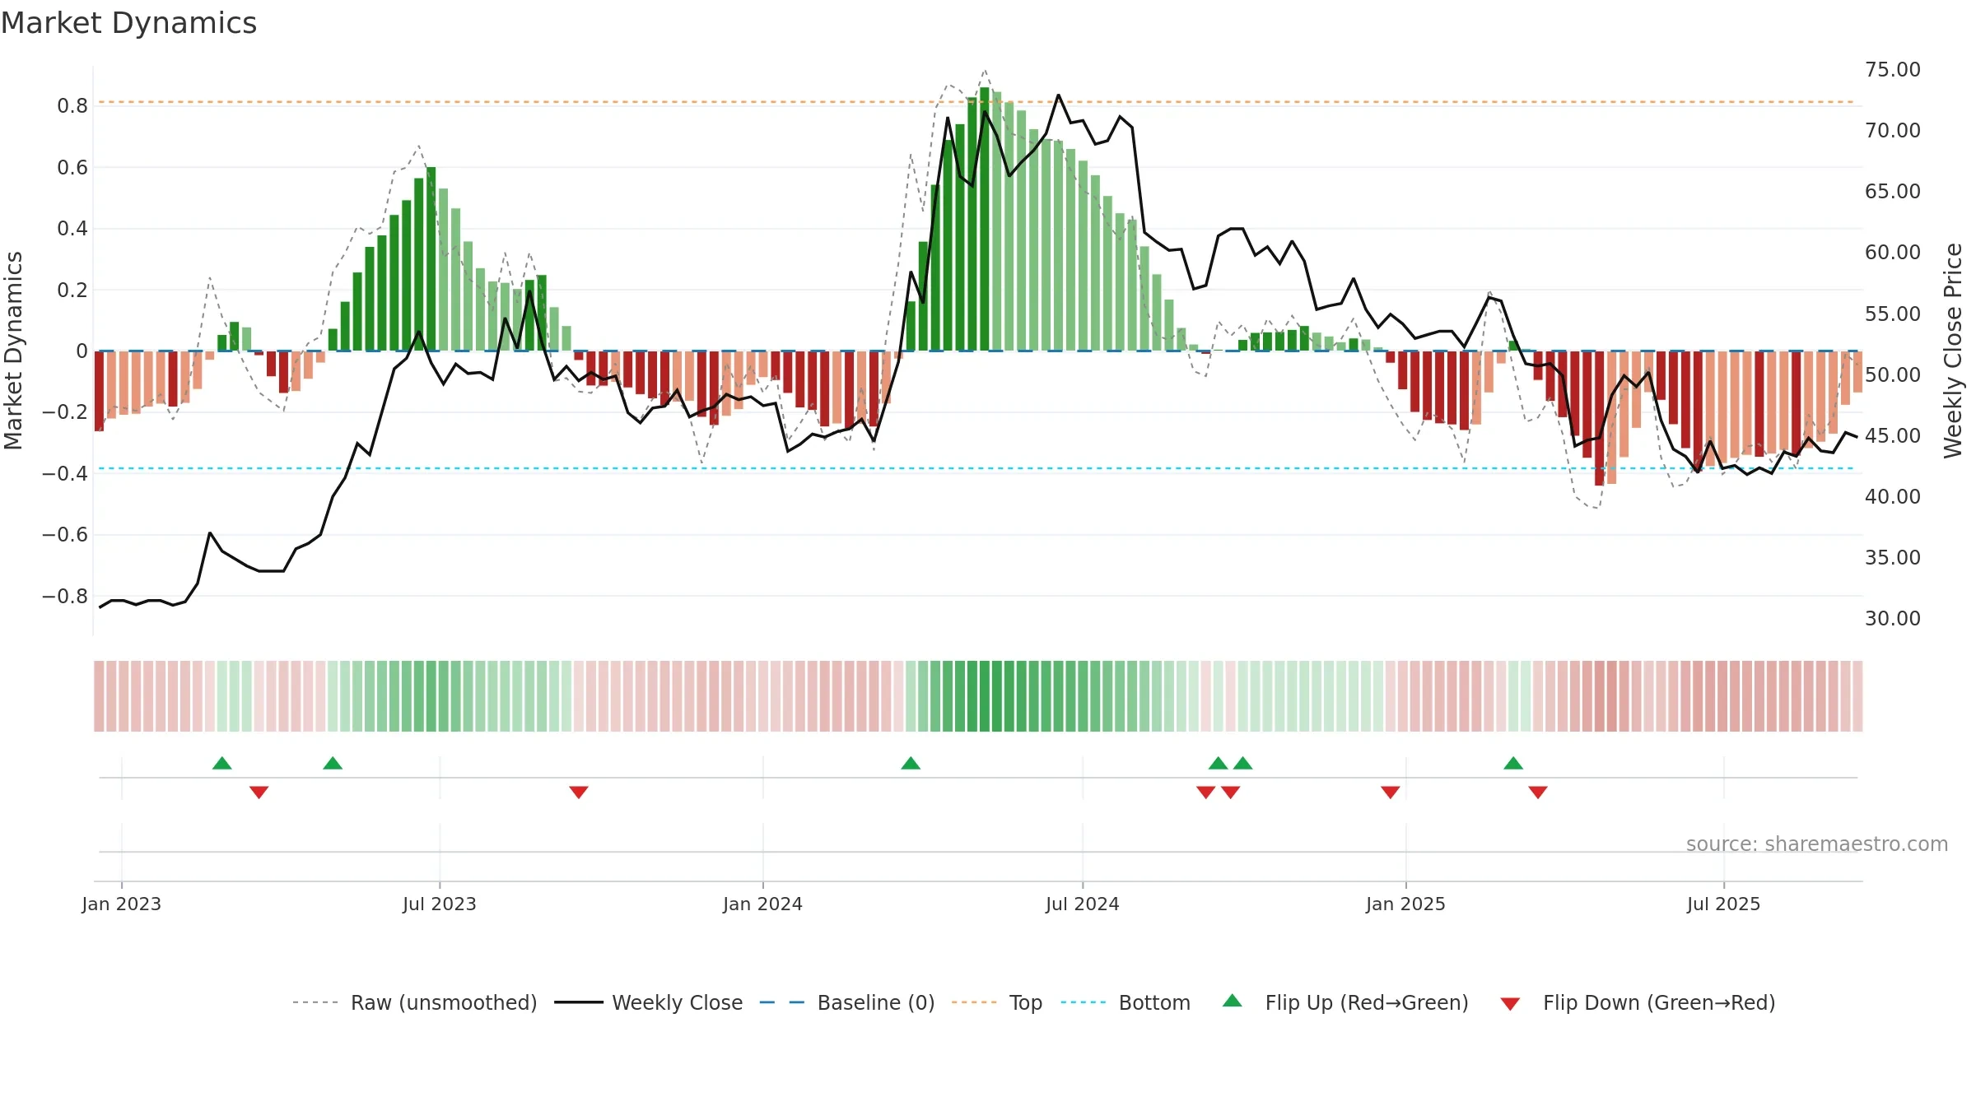Click the cyan dotted Bottom line swatch in legend
This screenshot has width=1976, height=1111.
(1084, 1002)
